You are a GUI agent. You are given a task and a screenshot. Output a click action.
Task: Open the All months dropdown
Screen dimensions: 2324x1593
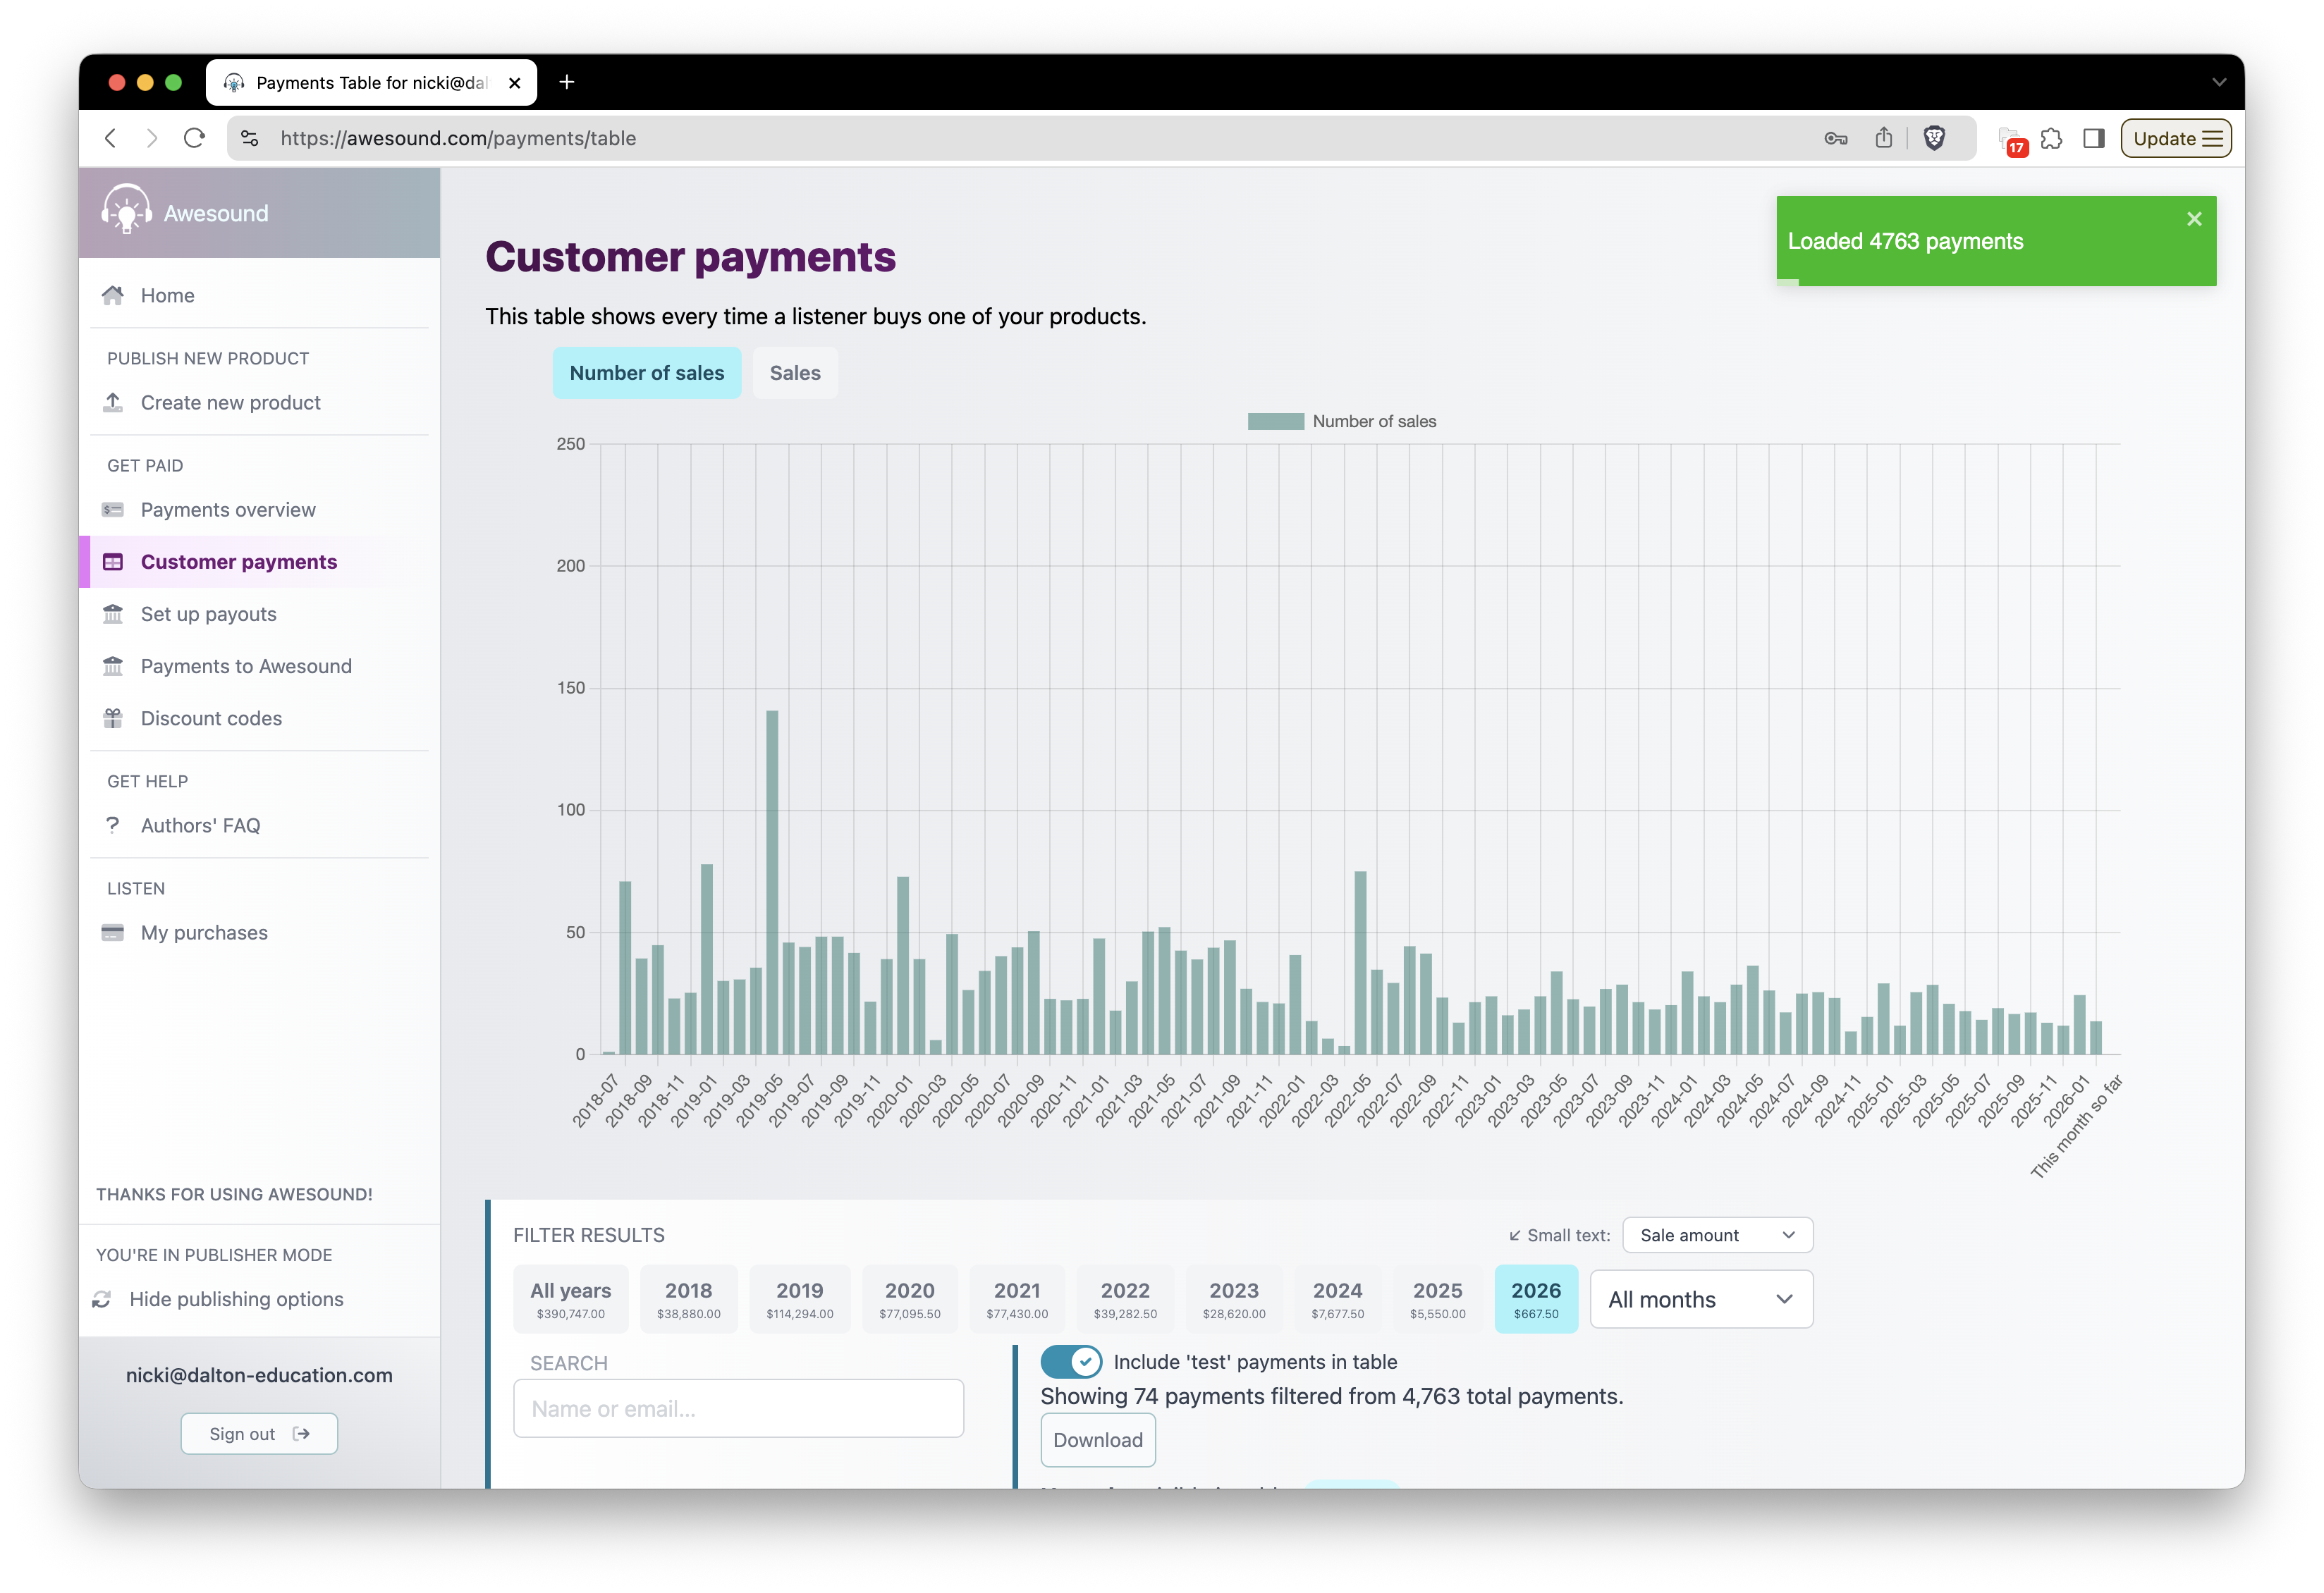1700,1298
